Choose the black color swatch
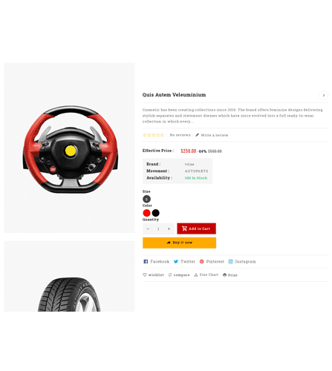Screen dimensions: 332x371 [156, 213]
